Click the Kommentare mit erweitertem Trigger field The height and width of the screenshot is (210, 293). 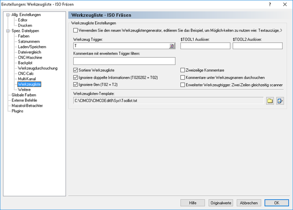(124, 61)
